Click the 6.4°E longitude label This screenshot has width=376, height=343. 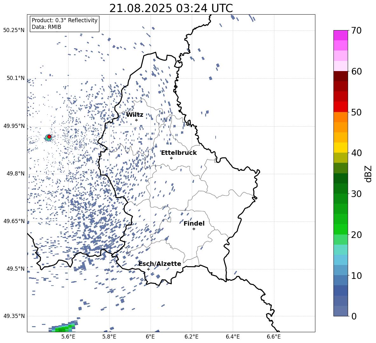[x=232, y=337]
